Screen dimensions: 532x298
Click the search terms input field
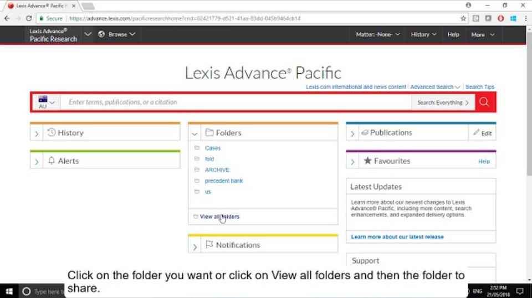click(x=236, y=102)
